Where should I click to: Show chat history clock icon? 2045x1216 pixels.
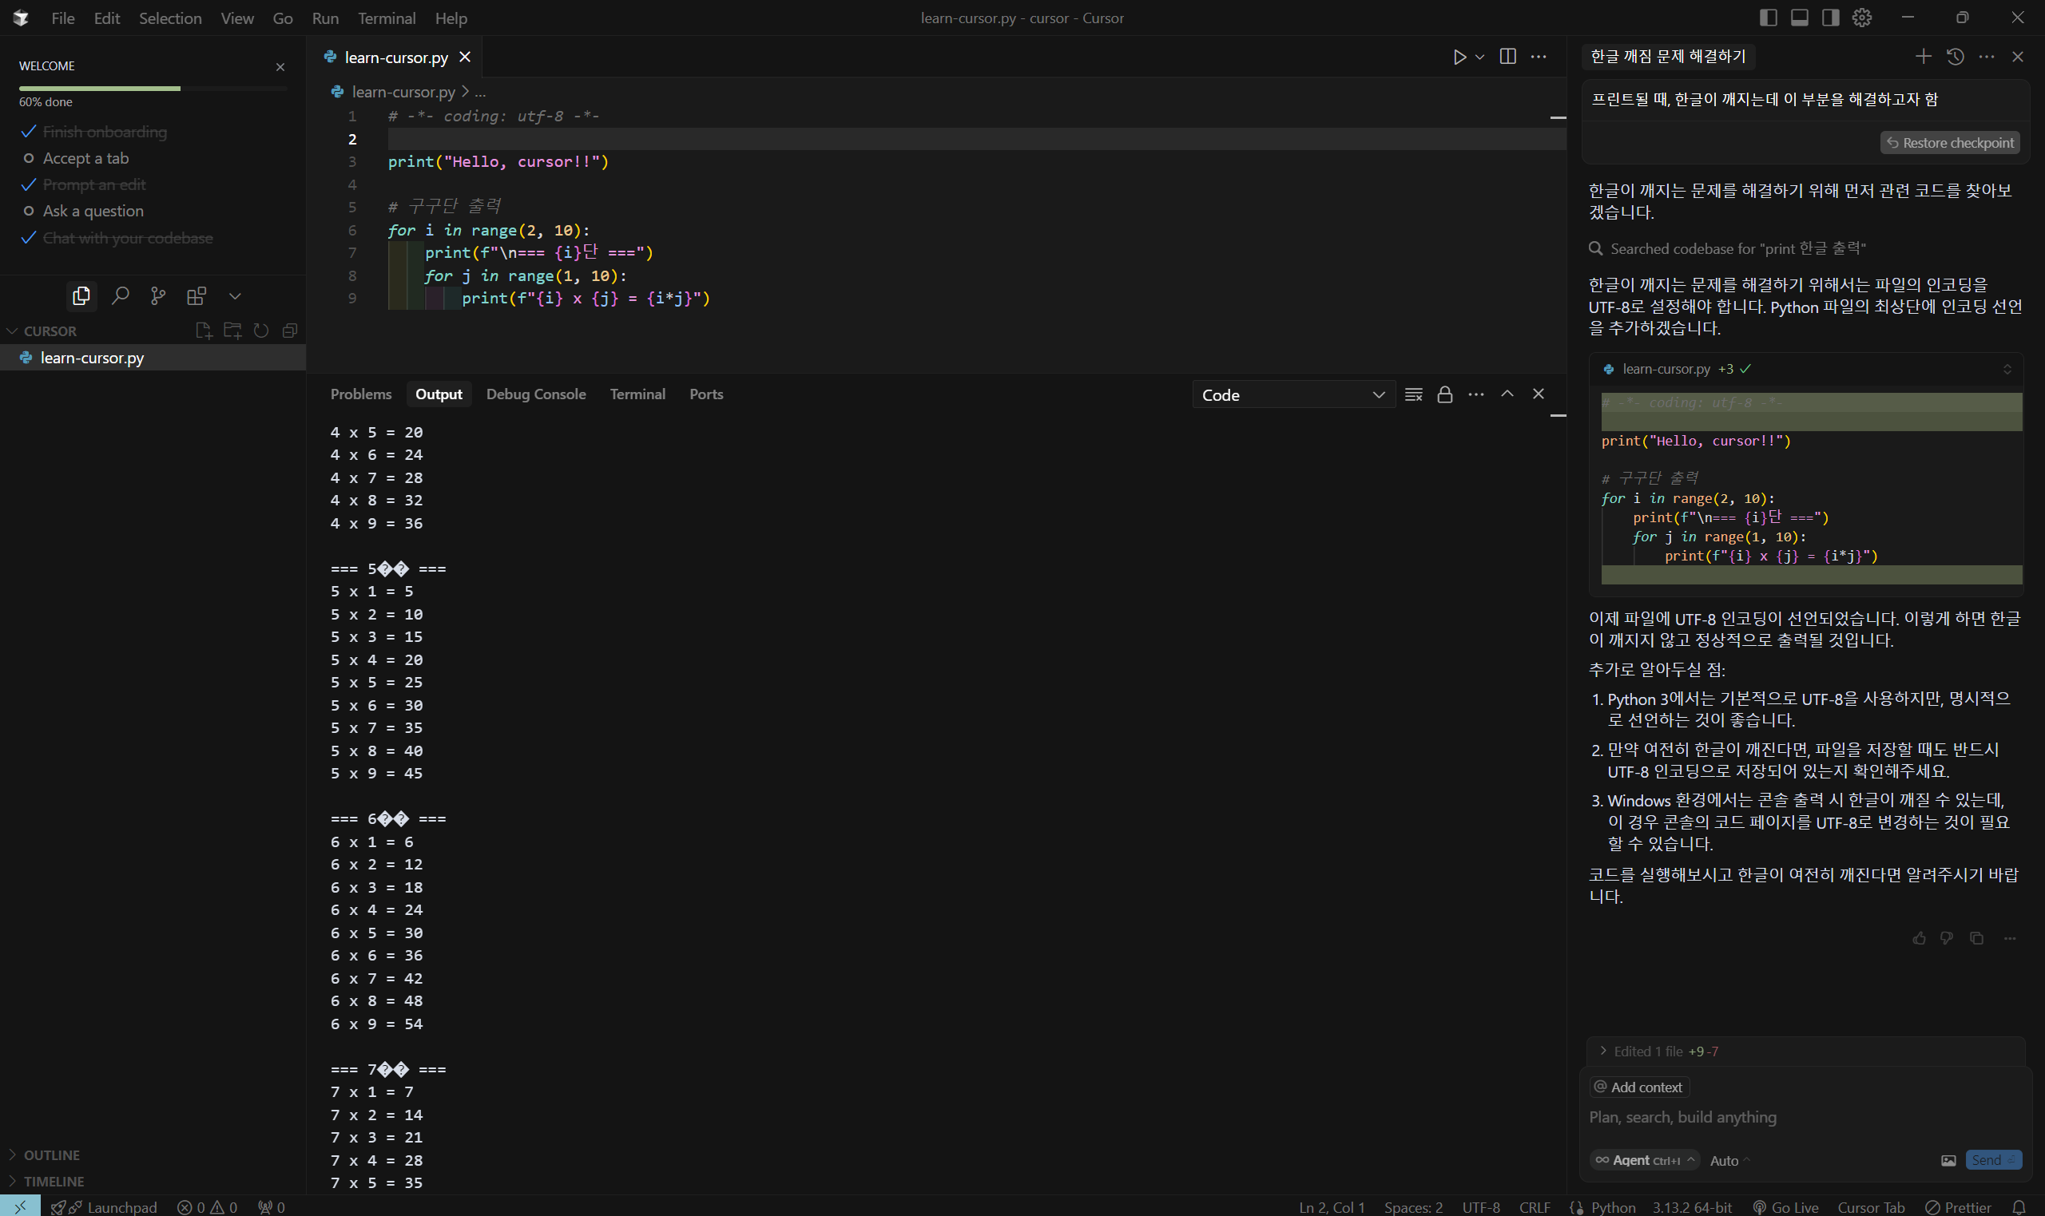(x=1955, y=57)
